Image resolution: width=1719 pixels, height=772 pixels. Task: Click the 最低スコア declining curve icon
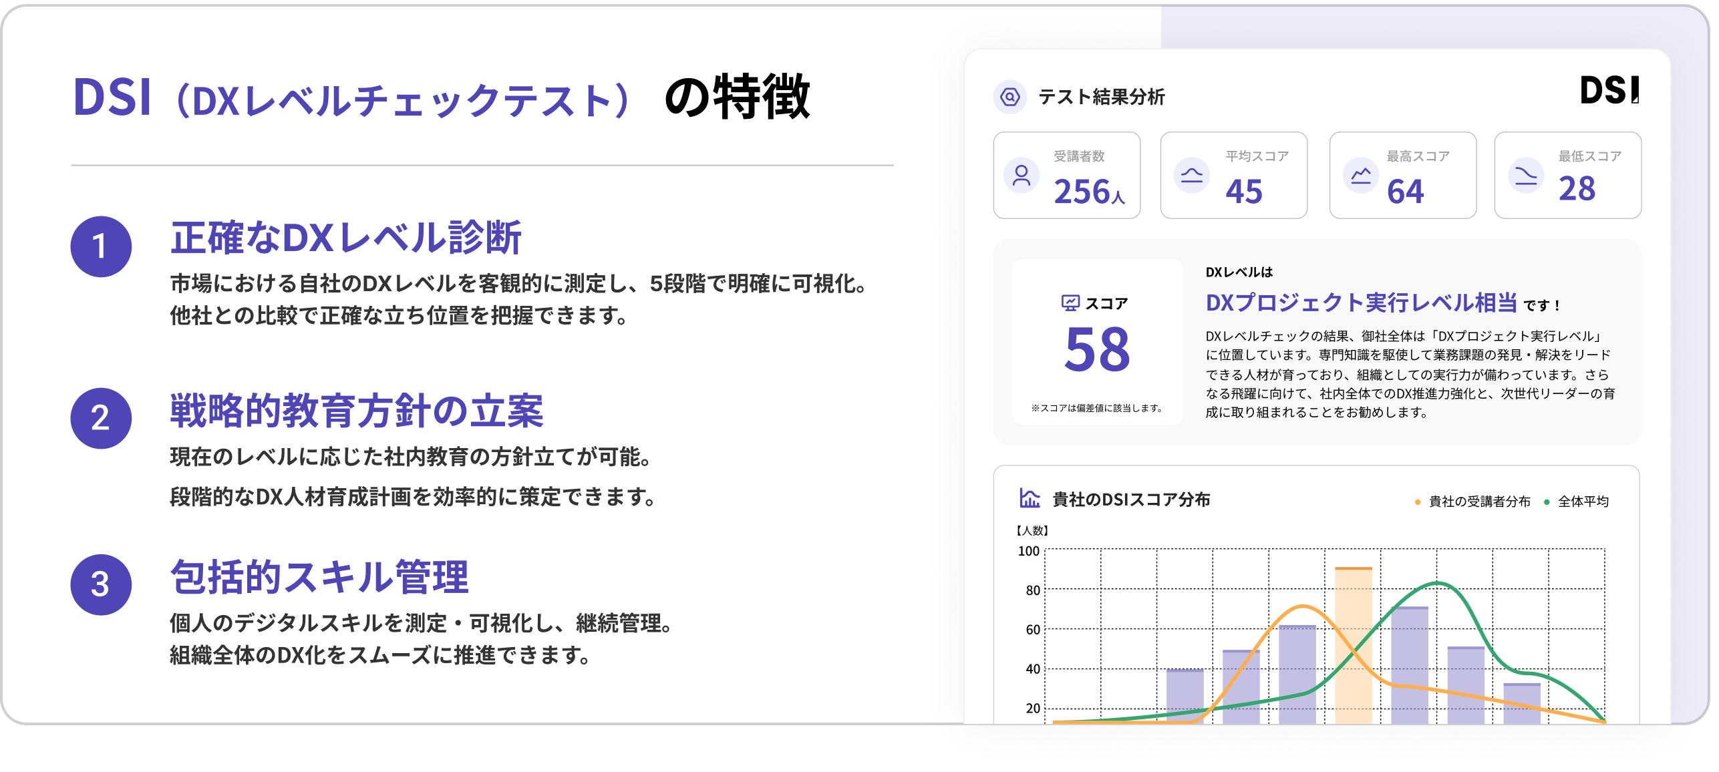pyautogui.click(x=1526, y=176)
